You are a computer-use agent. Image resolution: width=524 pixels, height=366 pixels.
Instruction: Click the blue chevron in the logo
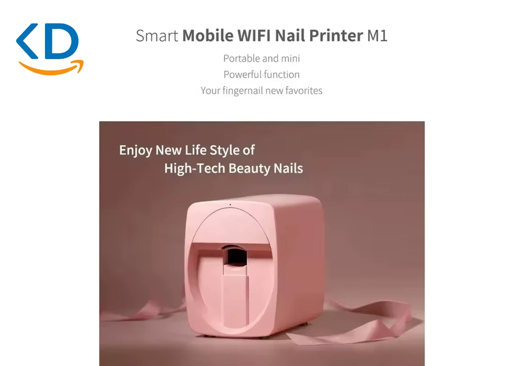27,41
